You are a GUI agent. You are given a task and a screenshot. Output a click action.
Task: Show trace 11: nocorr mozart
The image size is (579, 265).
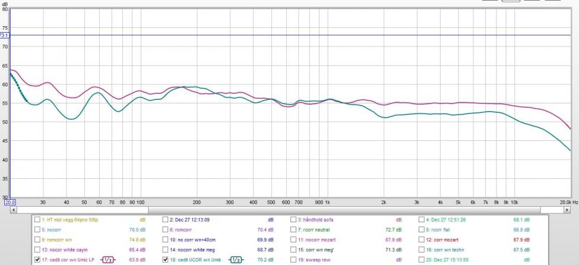coord(293,240)
